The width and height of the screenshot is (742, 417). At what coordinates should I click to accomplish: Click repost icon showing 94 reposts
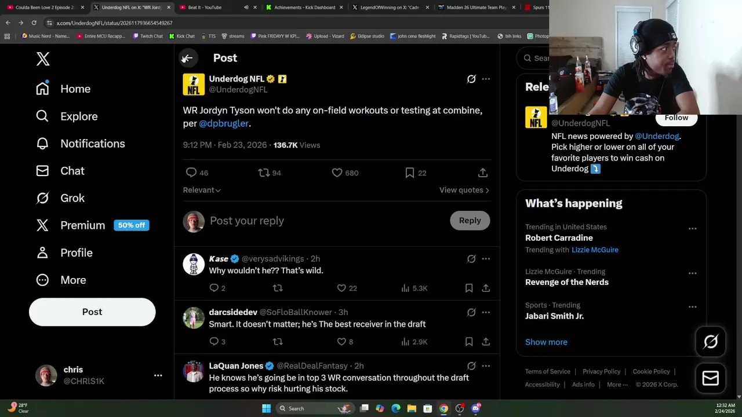pos(270,173)
